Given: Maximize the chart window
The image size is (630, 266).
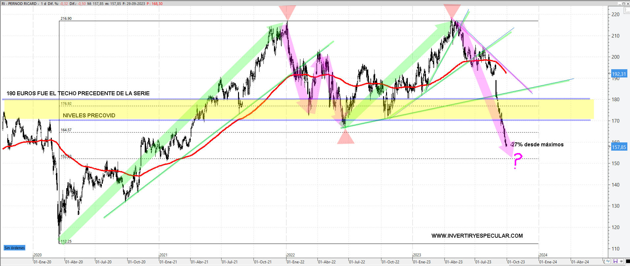Looking at the screenshot, I should click(623, 3).
